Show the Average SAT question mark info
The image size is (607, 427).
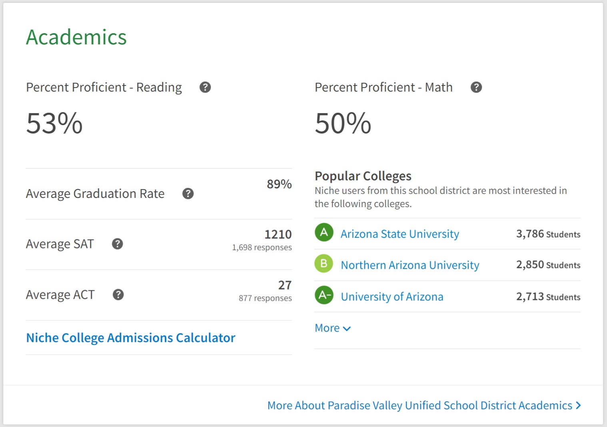click(117, 244)
